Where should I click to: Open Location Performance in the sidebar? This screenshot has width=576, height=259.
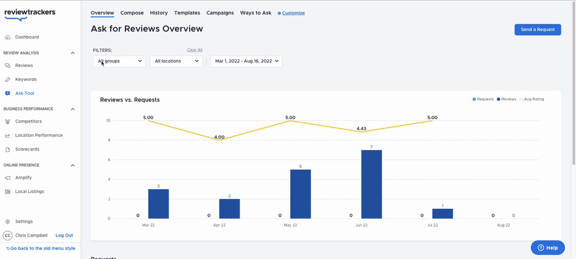tap(39, 135)
